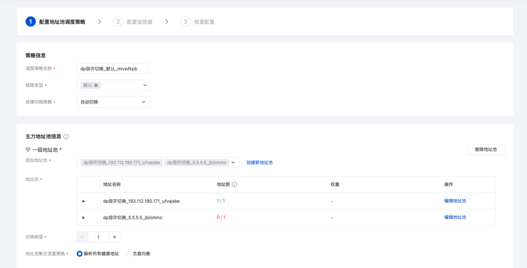Screen dimensions: 527x268
Task: Click selected tag dp容灾切换_193.112.190.171_ufvajsbe
Action: click(x=122, y=162)
